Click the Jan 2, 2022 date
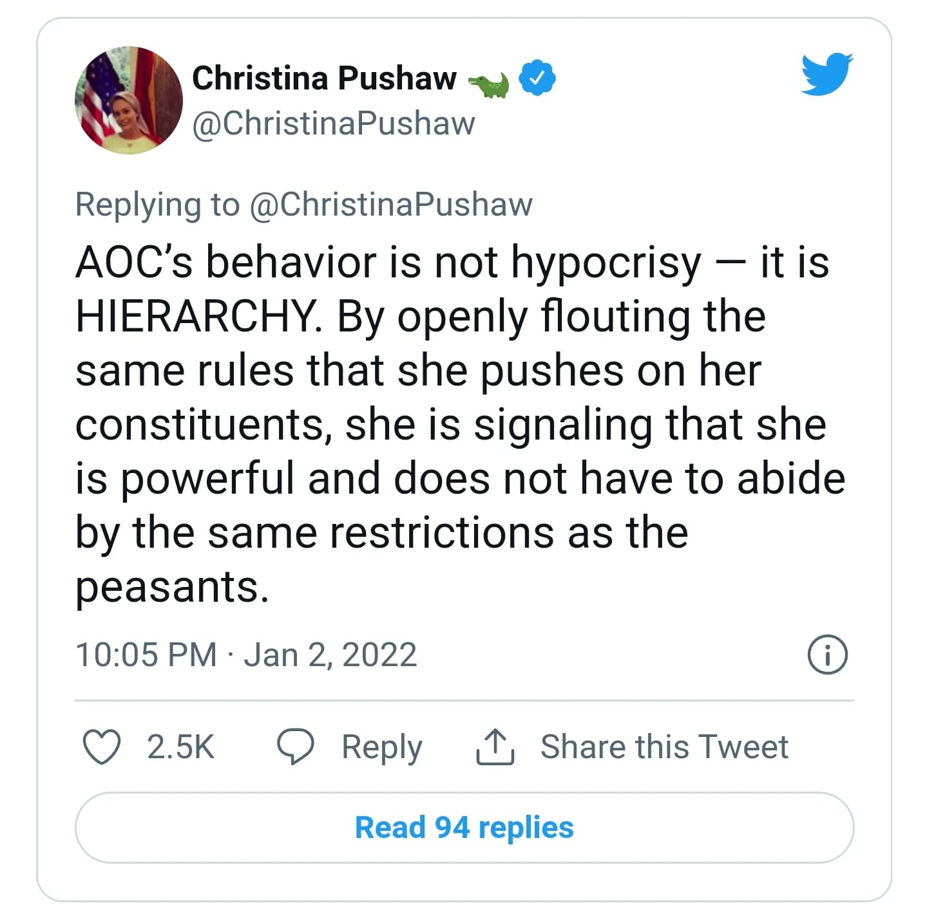The image size is (927, 921). pos(330,655)
